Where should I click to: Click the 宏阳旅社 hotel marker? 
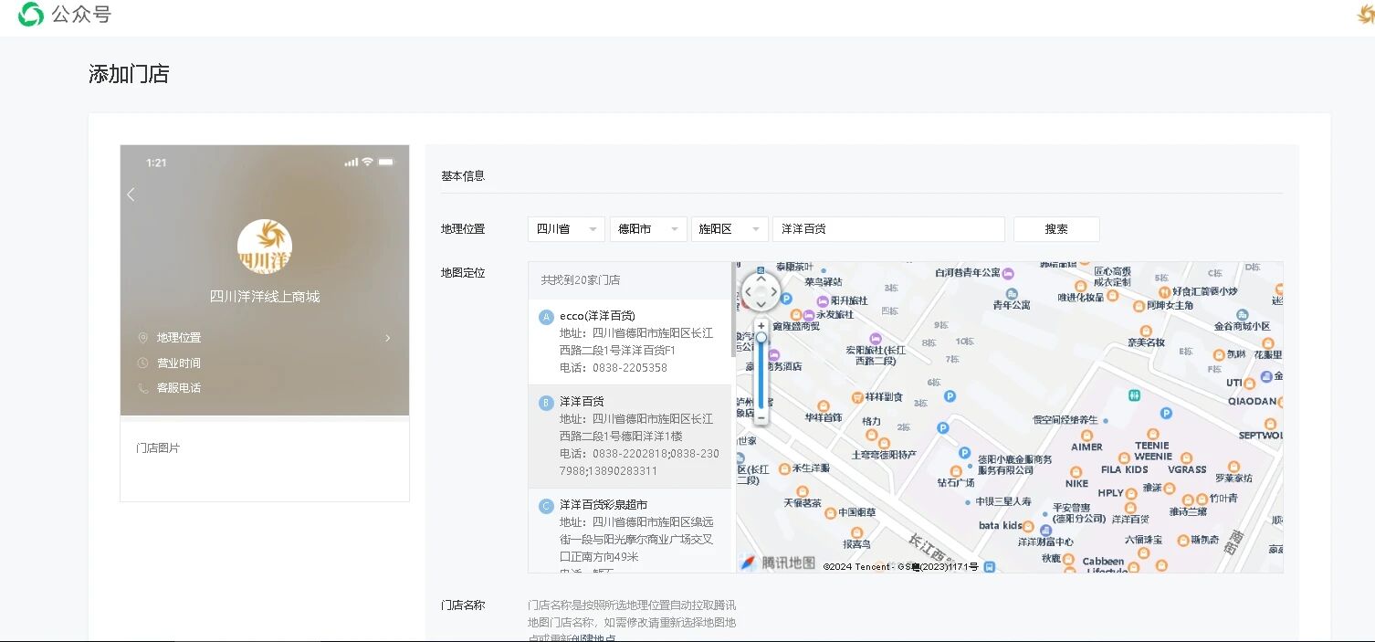click(876, 338)
